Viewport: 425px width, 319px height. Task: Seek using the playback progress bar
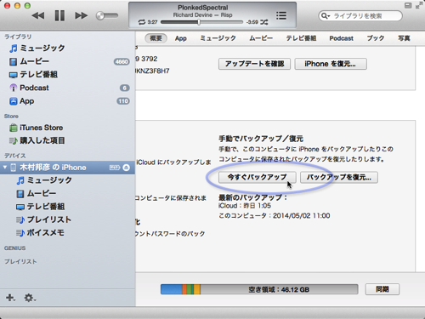point(201,22)
